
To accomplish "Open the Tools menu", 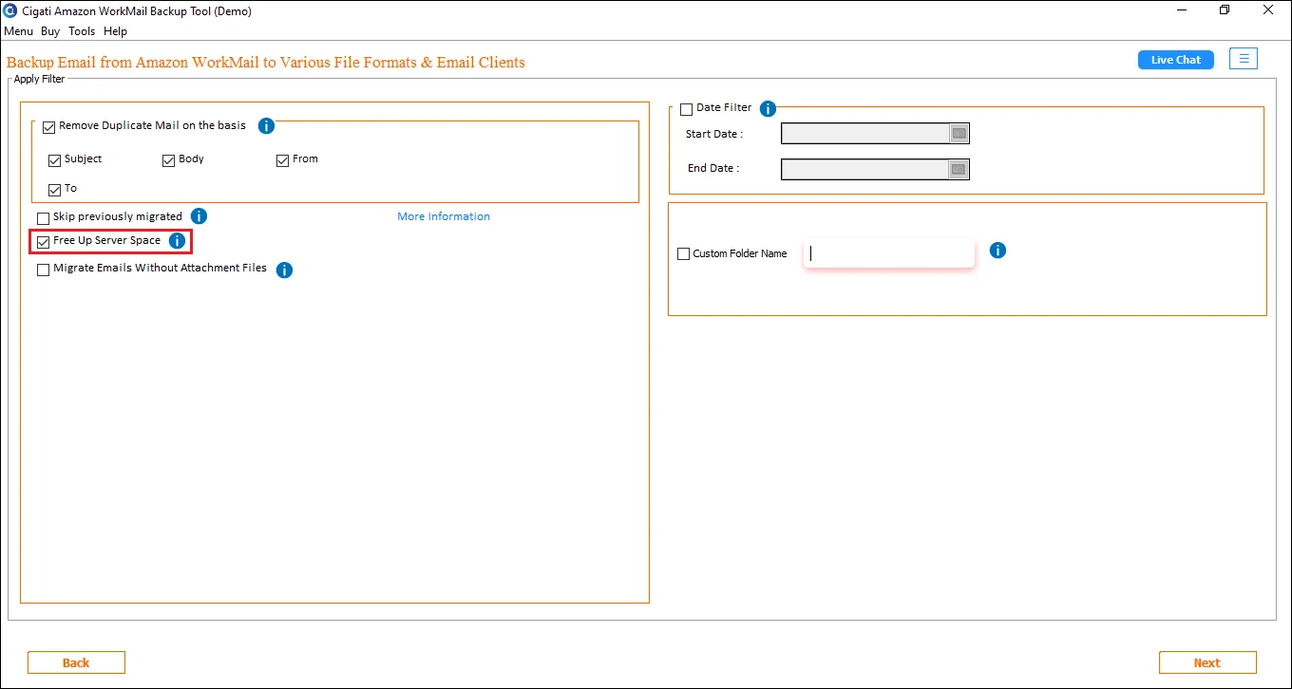I will [82, 31].
